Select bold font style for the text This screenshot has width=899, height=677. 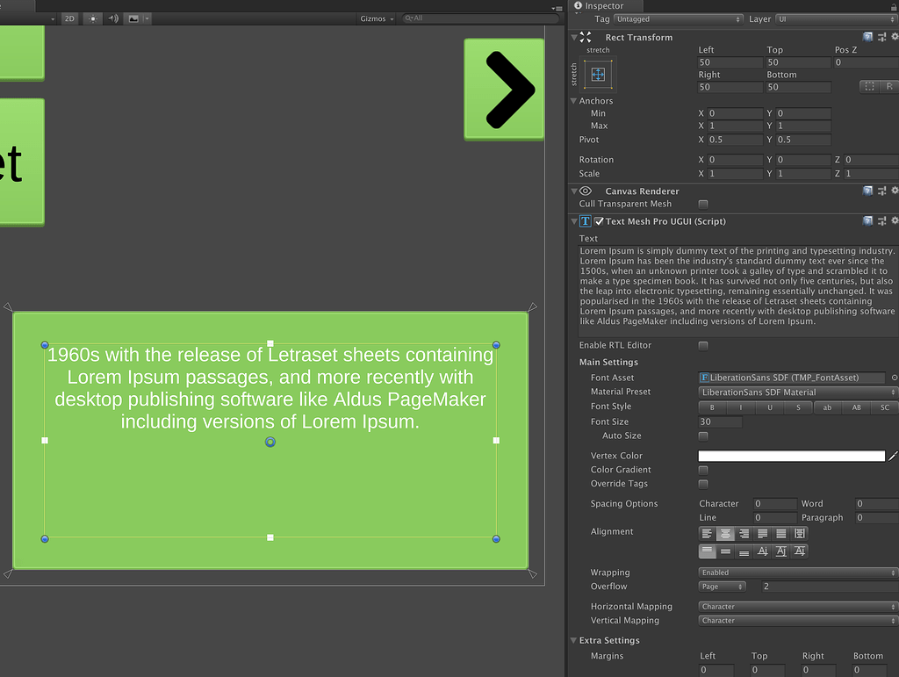pos(712,407)
